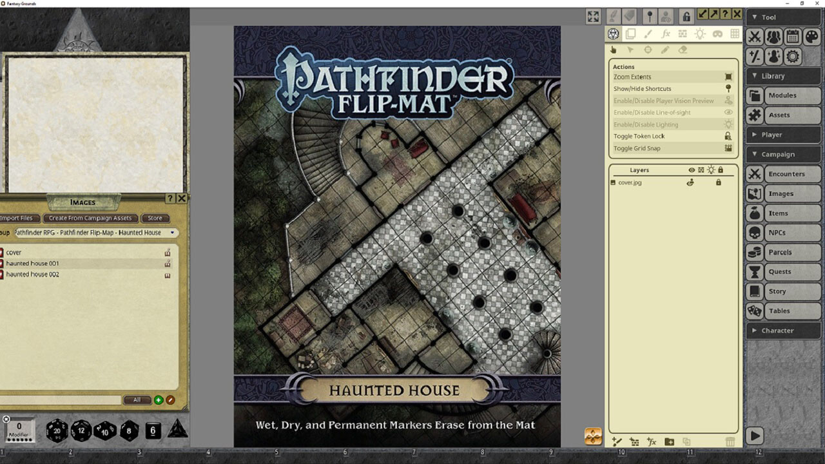Lock the cover.jpg layer
Viewport: 825px width, 464px height.
[718, 183]
